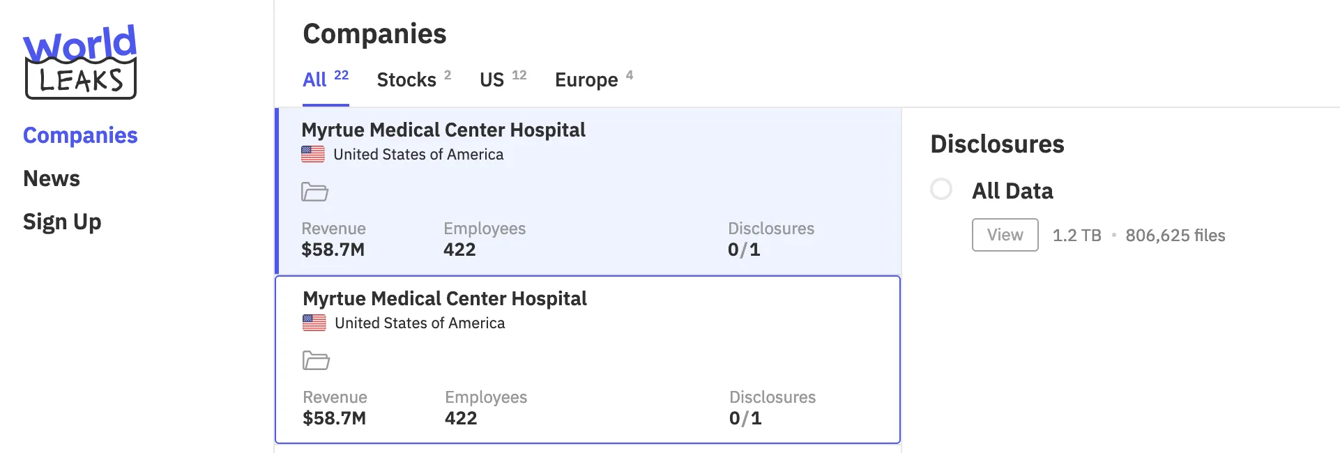Click Disclosures 0/1 count in first card

pos(744,249)
